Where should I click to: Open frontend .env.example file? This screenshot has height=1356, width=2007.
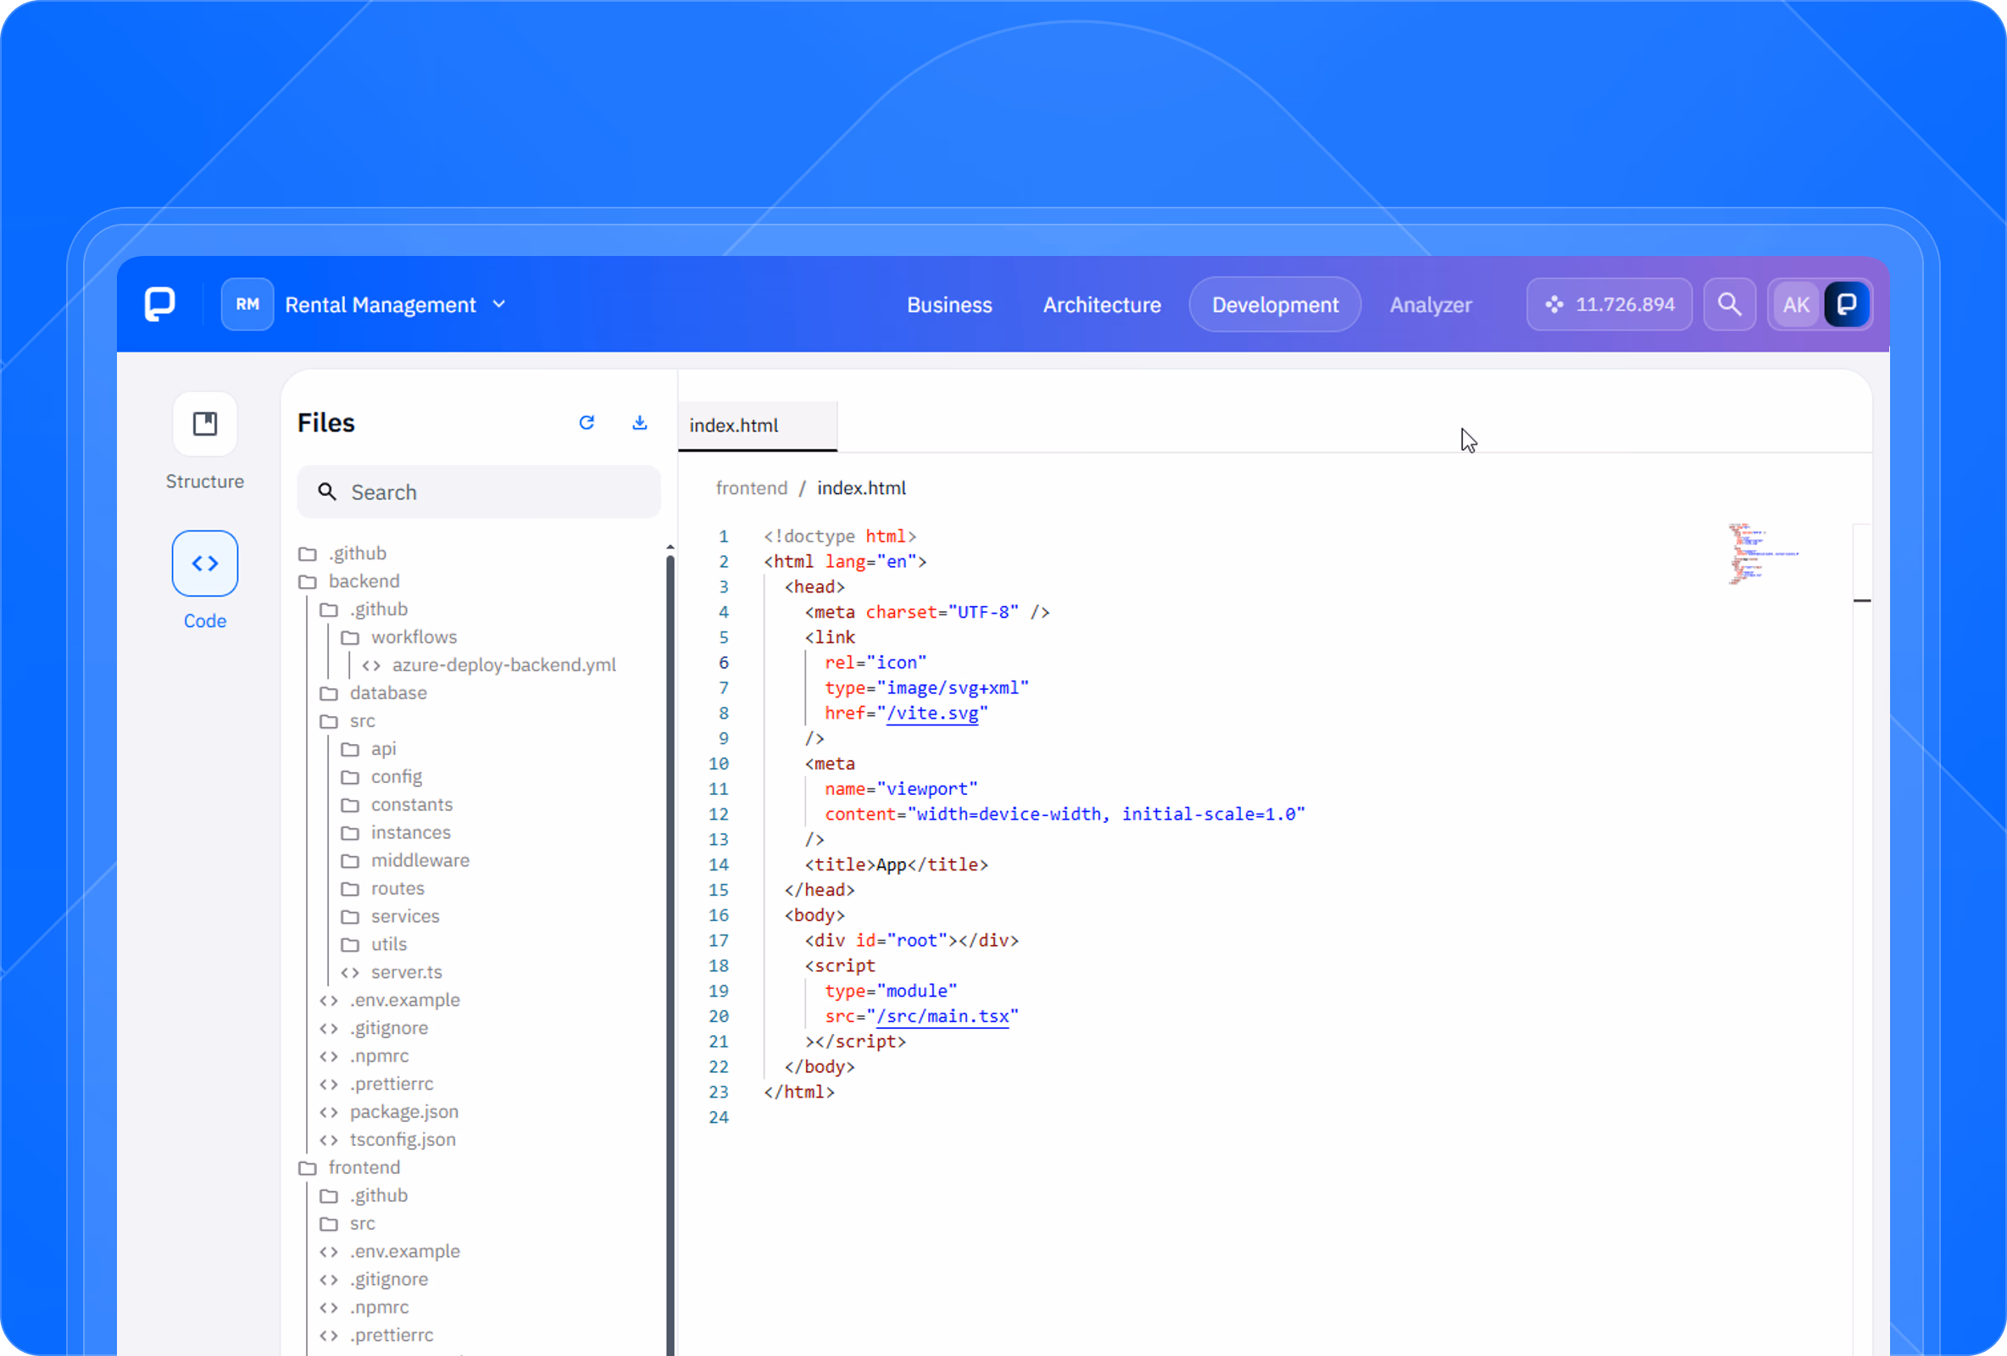[390, 1252]
